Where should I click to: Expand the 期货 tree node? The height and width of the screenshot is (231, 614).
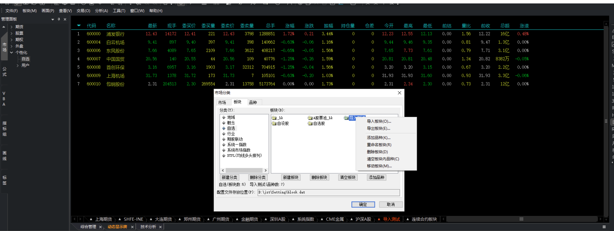11,27
